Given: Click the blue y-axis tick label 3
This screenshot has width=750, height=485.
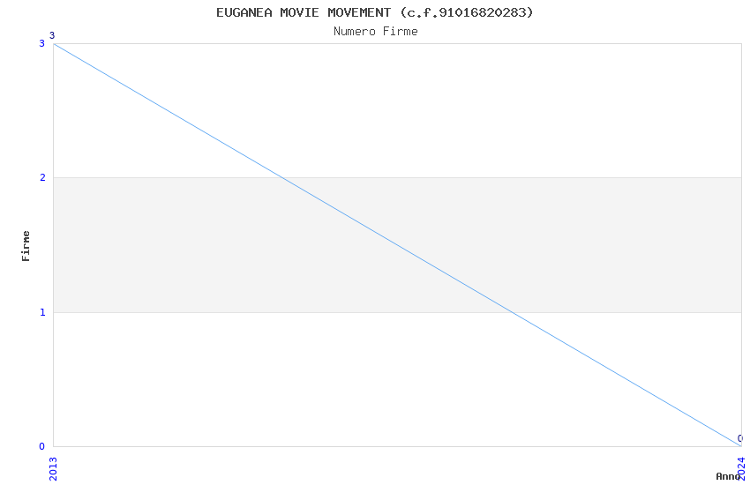Looking at the screenshot, I should click(x=41, y=43).
